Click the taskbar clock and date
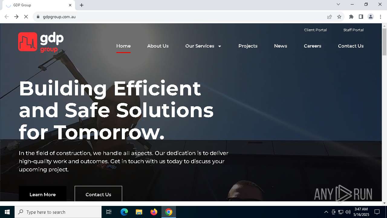Image resolution: width=387 pixels, height=218 pixels. coord(361,212)
